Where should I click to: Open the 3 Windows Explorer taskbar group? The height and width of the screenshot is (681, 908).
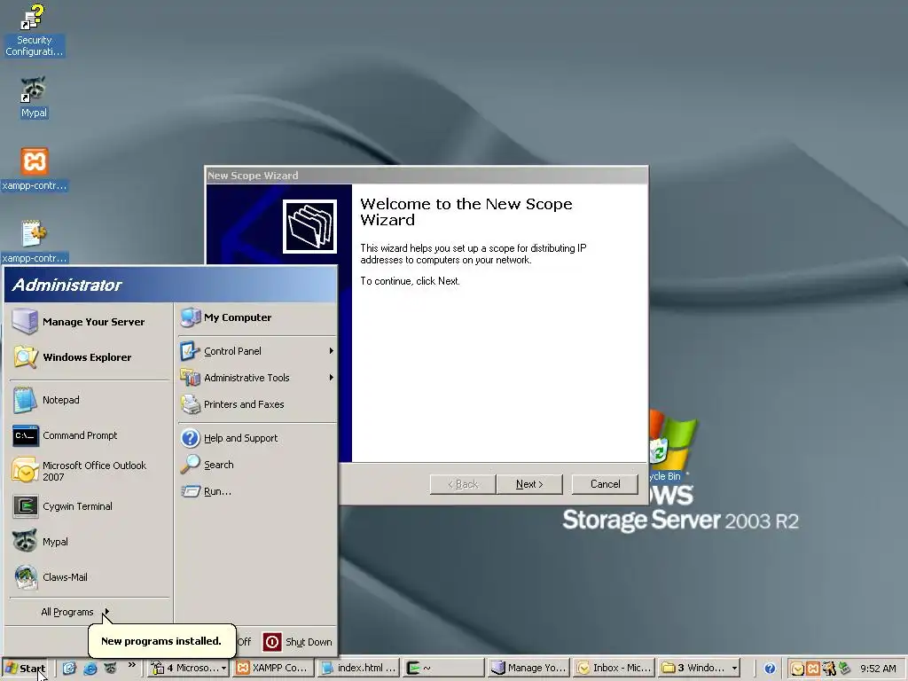pos(699,668)
